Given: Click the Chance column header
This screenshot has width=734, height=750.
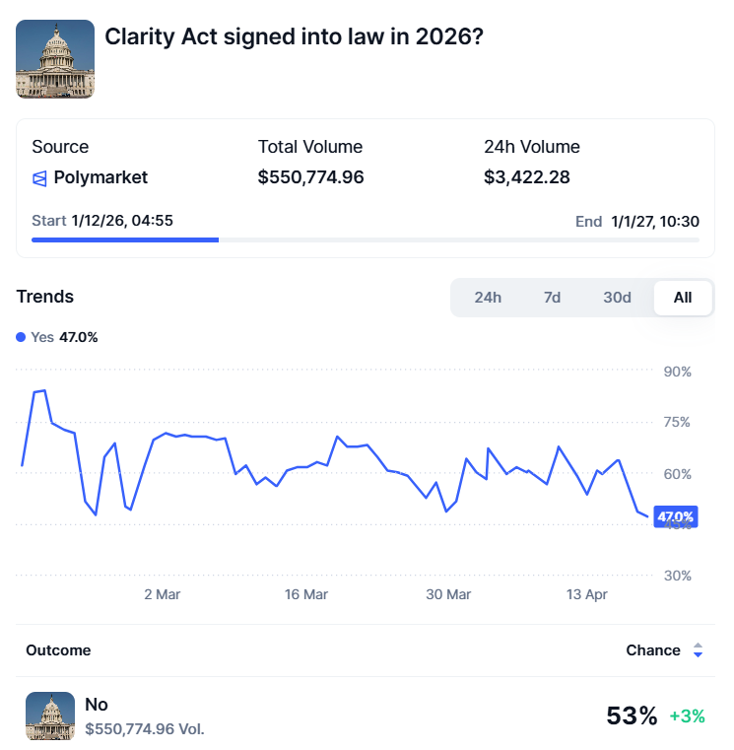Looking at the screenshot, I should click(653, 650).
